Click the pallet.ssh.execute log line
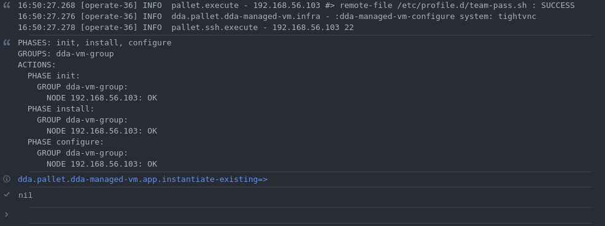Image resolution: width=605 pixels, height=226 pixels. click(185, 28)
